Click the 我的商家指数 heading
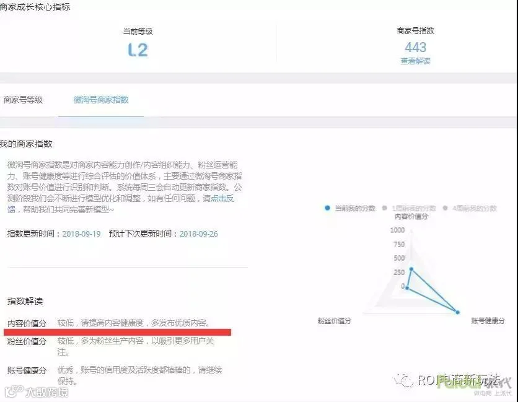Image resolution: width=518 pixels, height=402 pixels. point(26,144)
